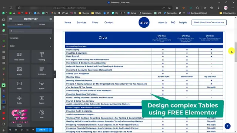Expand the Favorites section
This screenshot has width=237, height=133.
31,38
